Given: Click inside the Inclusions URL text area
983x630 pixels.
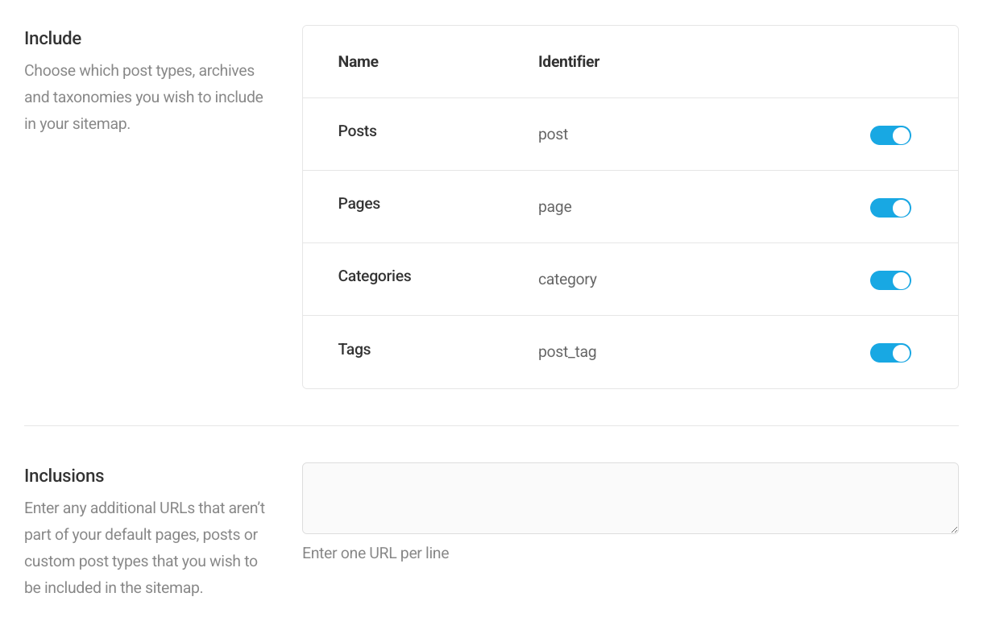Looking at the screenshot, I should 628,497.
